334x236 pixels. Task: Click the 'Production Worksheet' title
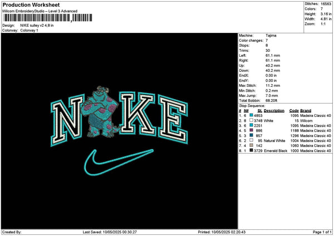(x=31, y=5)
